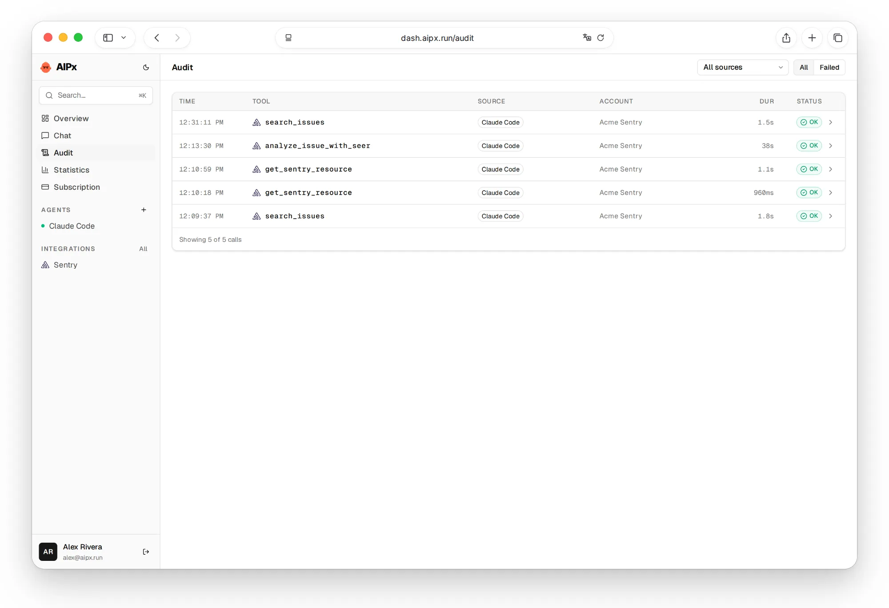Click the sidebar toggle icon in browser toolbar

click(x=108, y=38)
